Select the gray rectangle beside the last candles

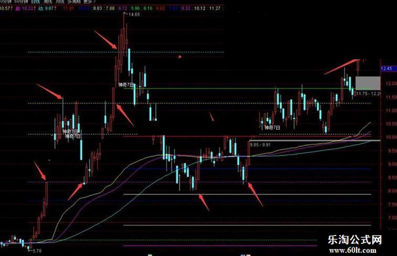[368, 83]
